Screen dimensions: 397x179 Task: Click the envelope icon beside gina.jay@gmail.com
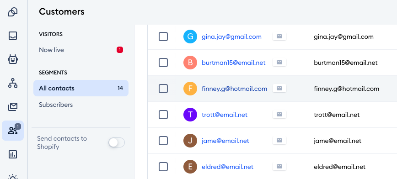coord(279,37)
